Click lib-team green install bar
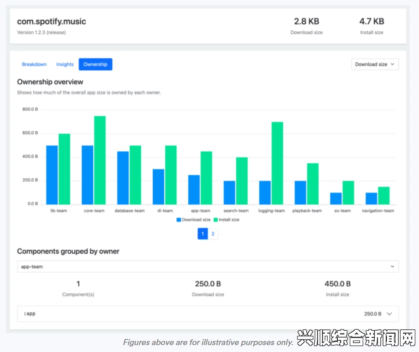This screenshot has height=352, width=419. point(65,169)
